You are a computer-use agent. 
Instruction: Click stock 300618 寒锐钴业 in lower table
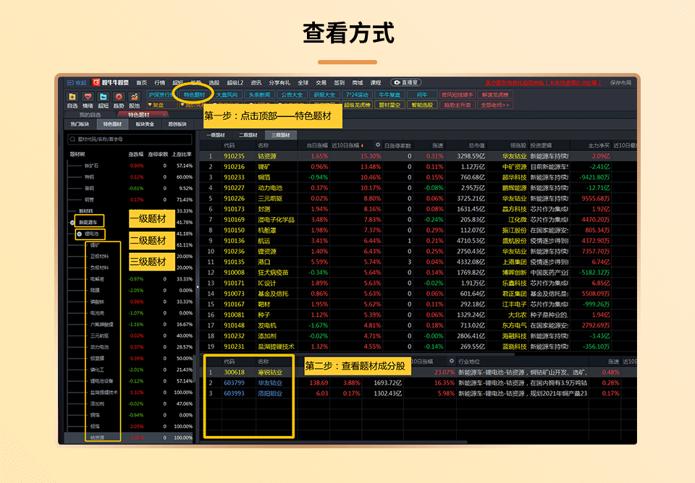pos(418,372)
